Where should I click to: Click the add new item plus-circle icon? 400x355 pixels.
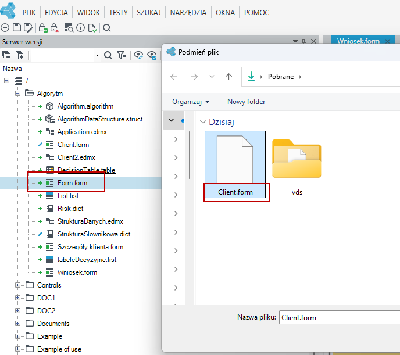tap(5, 27)
